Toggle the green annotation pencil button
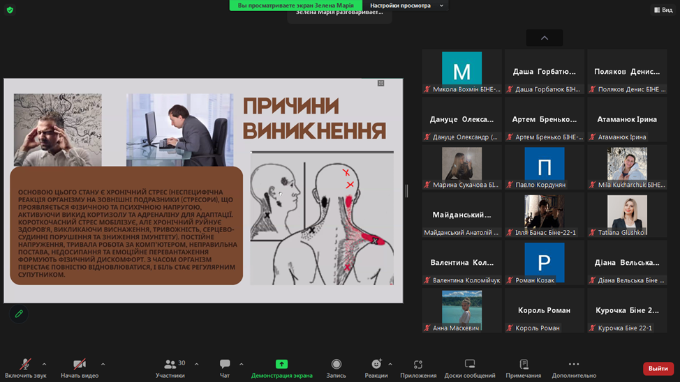This screenshot has height=382, width=680. click(x=19, y=314)
